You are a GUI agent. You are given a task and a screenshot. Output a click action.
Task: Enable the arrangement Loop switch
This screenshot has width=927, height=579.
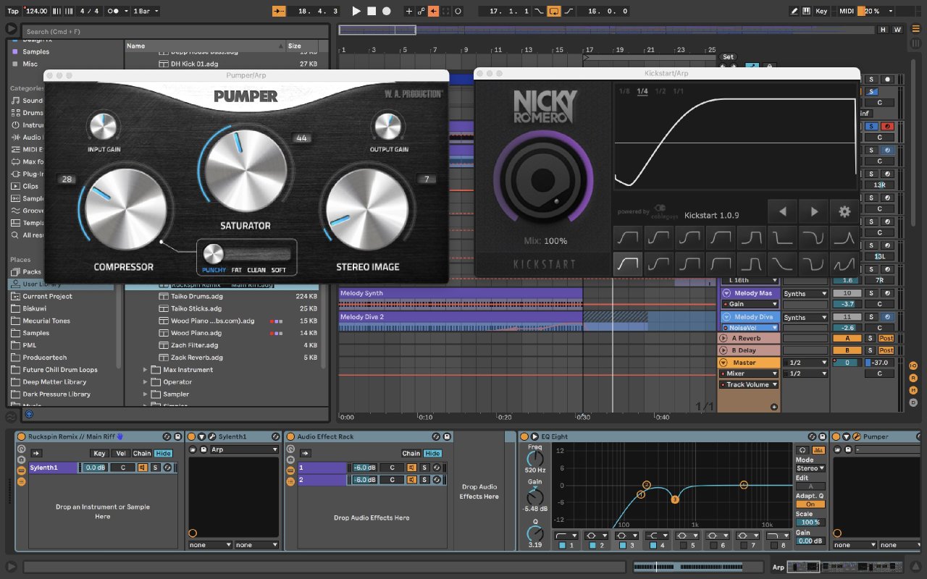554,11
